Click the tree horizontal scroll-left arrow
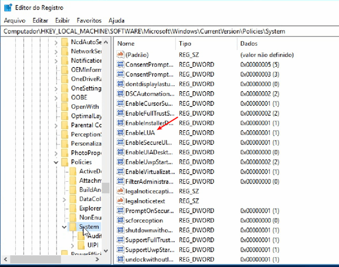The image size is (339, 267). [6, 259]
